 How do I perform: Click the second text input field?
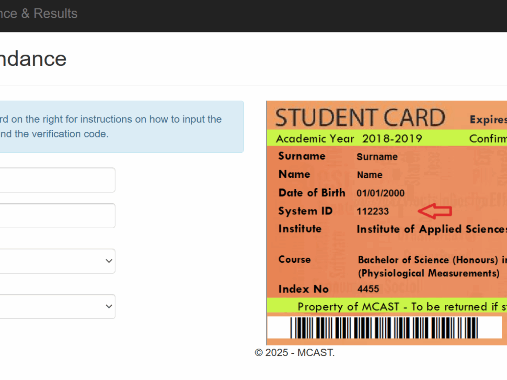point(57,216)
